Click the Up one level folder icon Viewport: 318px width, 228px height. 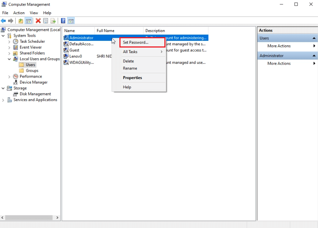click(x=21, y=21)
